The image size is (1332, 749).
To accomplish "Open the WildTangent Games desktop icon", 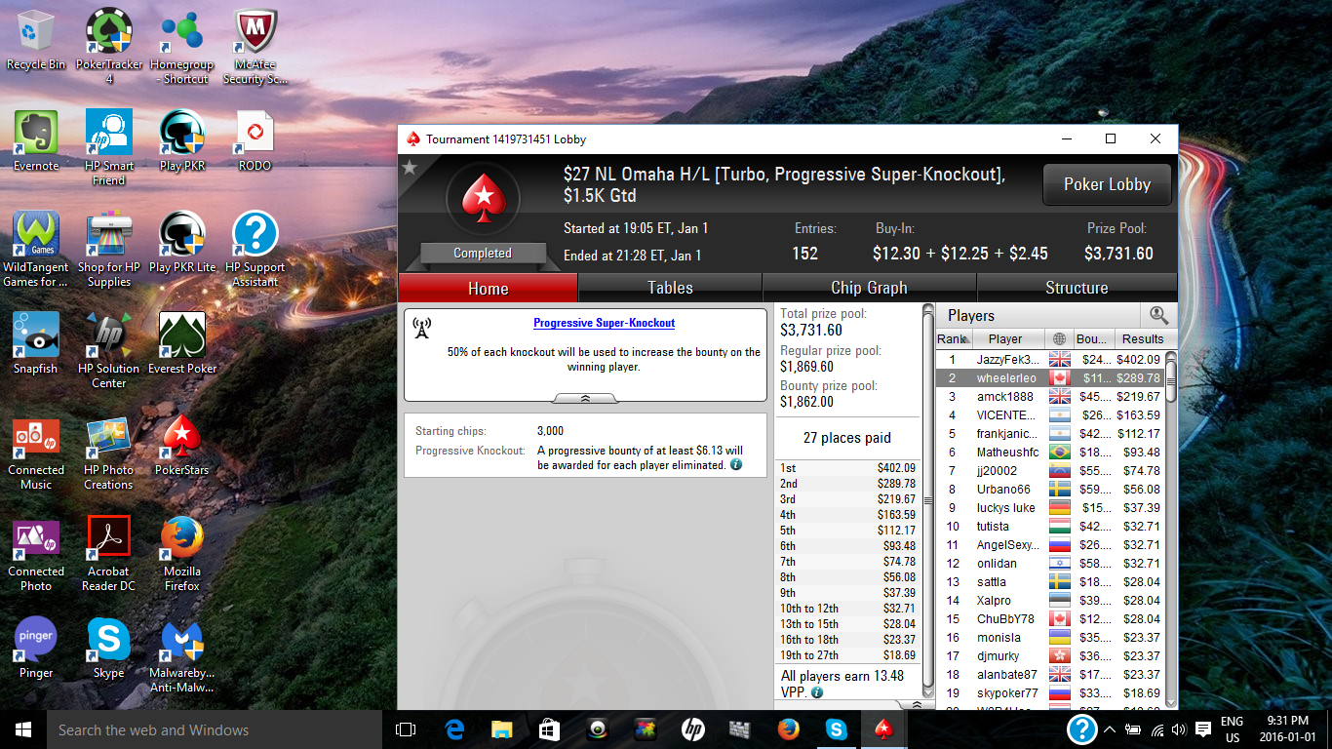I will 36,250.
